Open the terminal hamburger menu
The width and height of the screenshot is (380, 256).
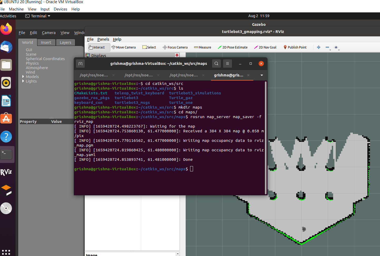[228, 64]
